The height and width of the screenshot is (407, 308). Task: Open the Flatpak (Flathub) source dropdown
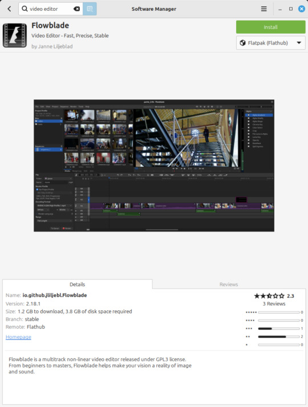coord(270,43)
